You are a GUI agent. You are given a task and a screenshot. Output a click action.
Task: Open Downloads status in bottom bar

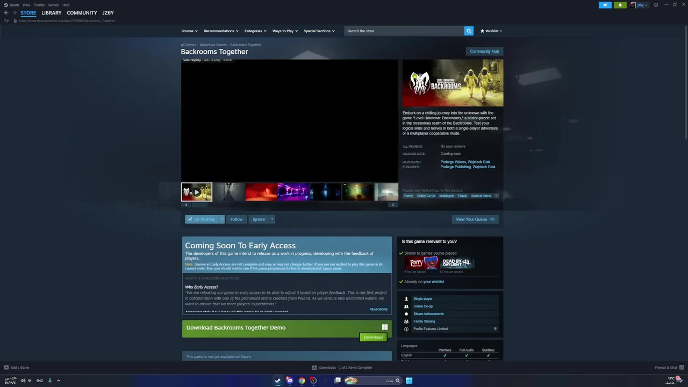[x=342, y=368]
